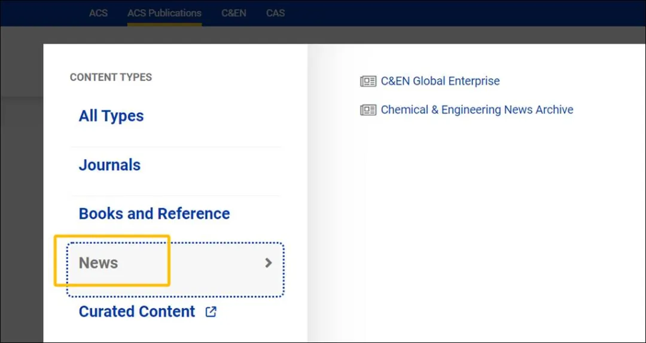Screen dimensions: 646x343
Task: Open the ACS tab in top bar
Action: click(98, 13)
